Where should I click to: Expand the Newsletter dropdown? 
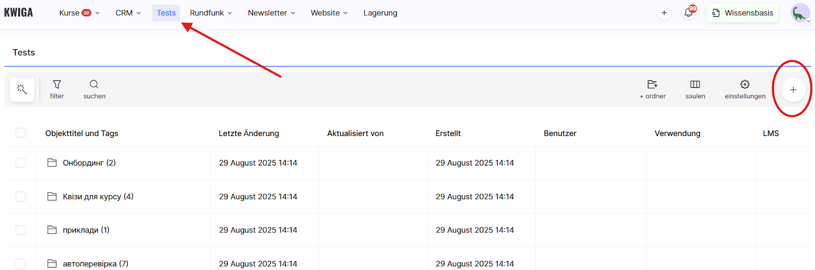(271, 13)
